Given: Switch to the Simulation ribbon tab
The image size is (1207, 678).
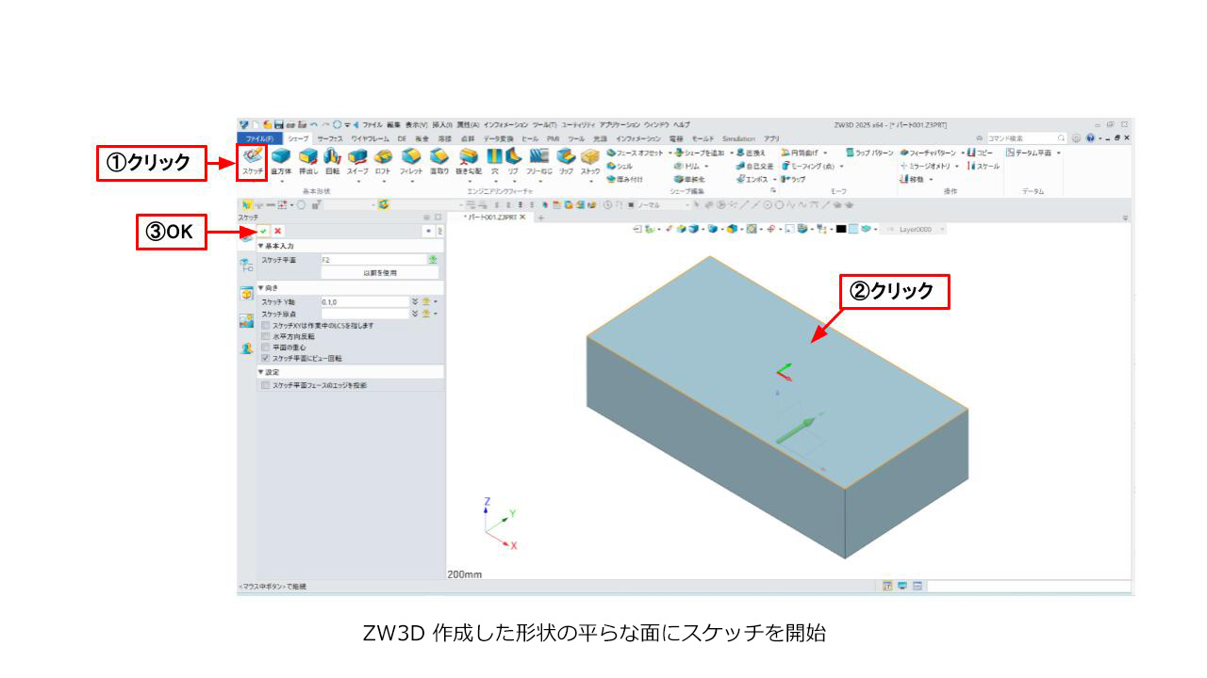Looking at the screenshot, I should tap(739, 138).
